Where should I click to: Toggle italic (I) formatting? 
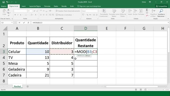coord(18,15)
